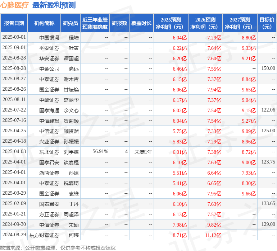Click the 目标价 column header
The height and width of the screenshot is (251, 277).
[x=267, y=23]
